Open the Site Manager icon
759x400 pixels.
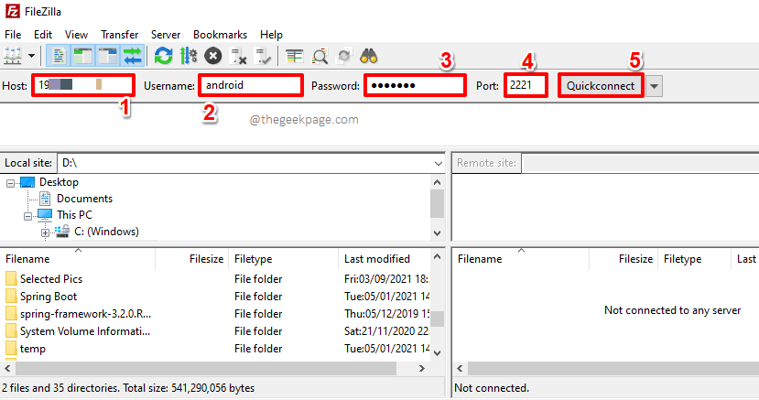14,56
